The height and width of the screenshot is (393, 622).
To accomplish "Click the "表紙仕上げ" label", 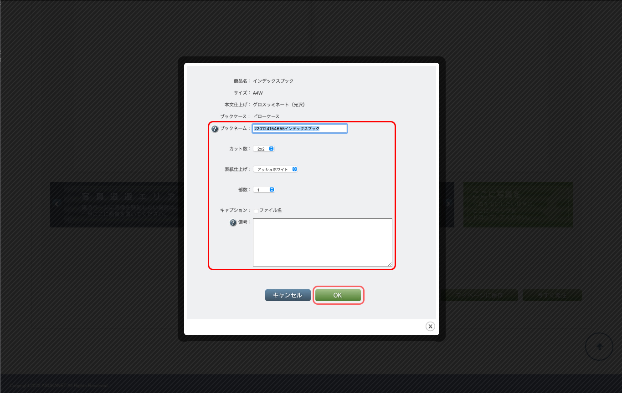I will [x=236, y=169].
